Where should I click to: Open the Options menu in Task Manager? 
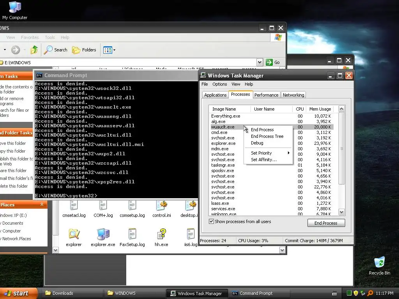(220, 84)
